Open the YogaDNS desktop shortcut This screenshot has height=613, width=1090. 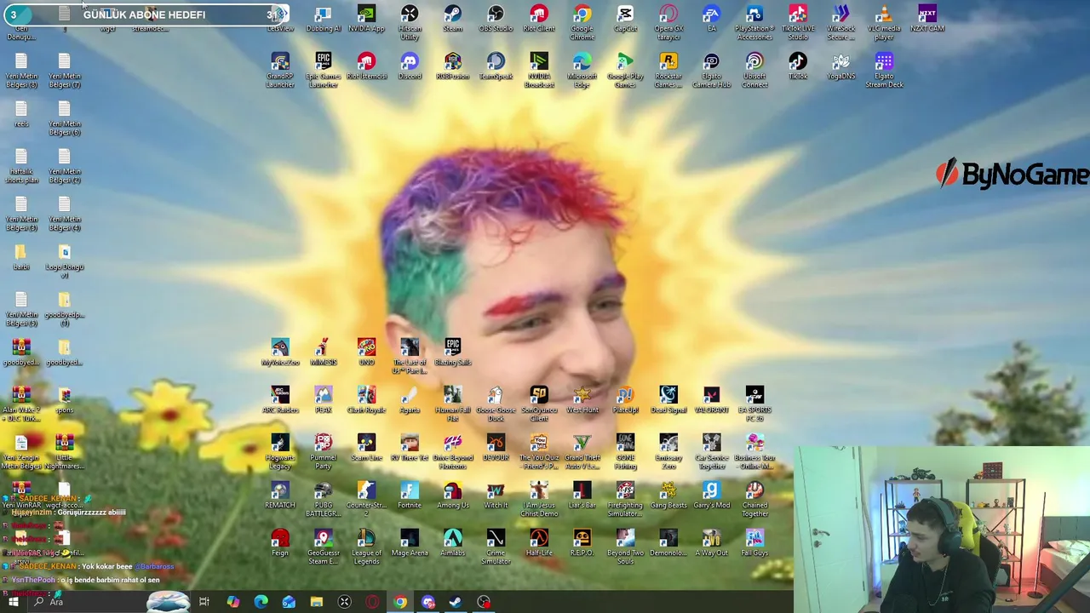click(840, 67)
